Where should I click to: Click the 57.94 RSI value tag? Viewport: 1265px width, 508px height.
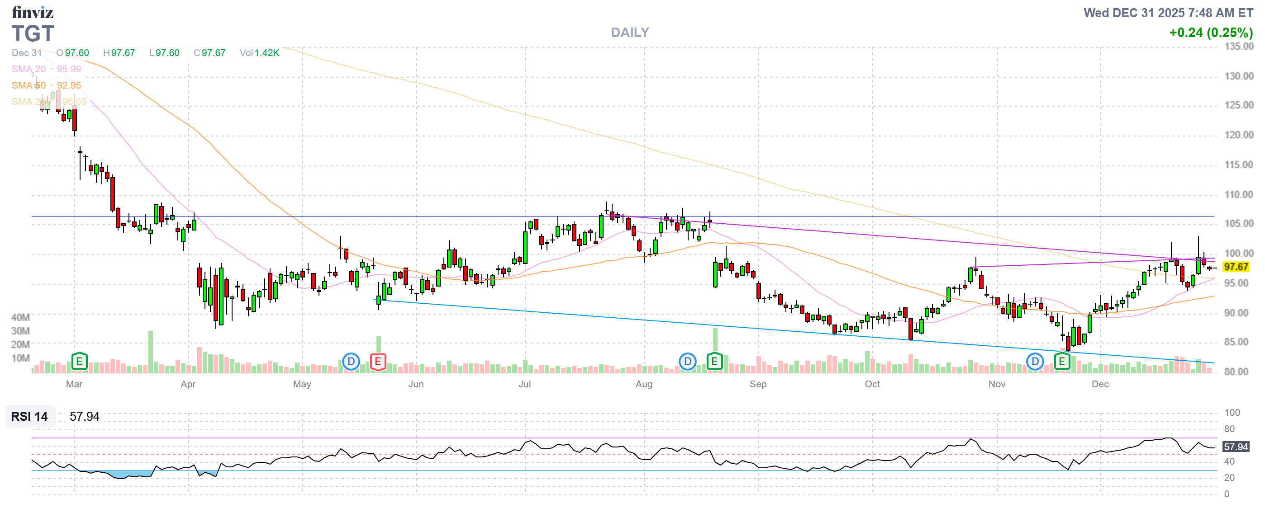pyautogui.click(x=1236, y=447)
